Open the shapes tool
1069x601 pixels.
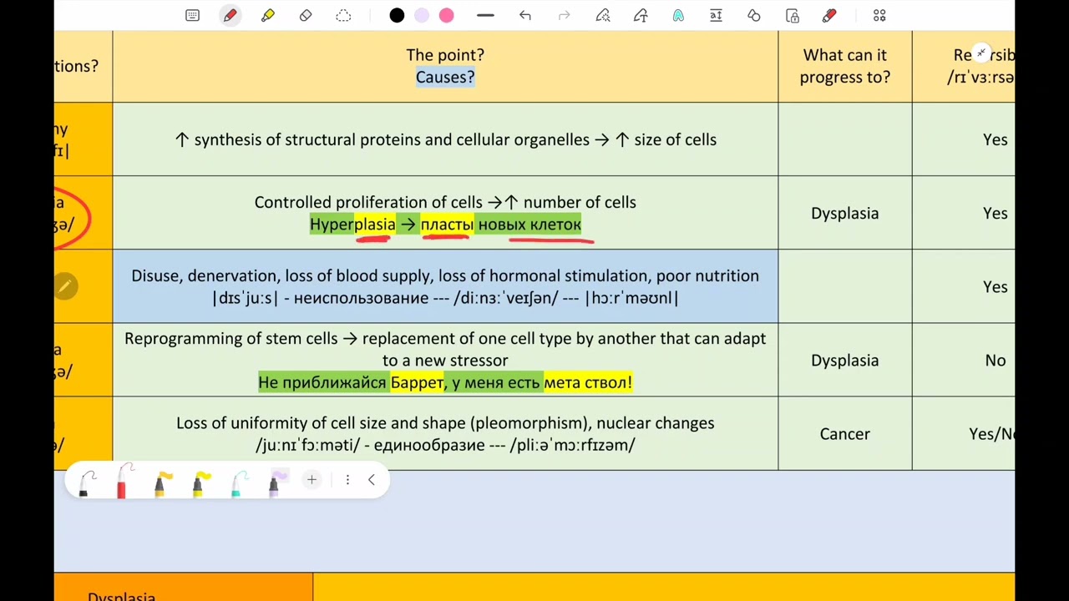pos(754,16)
